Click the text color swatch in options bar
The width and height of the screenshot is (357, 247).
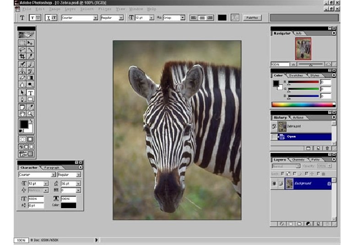pos(222,18)
